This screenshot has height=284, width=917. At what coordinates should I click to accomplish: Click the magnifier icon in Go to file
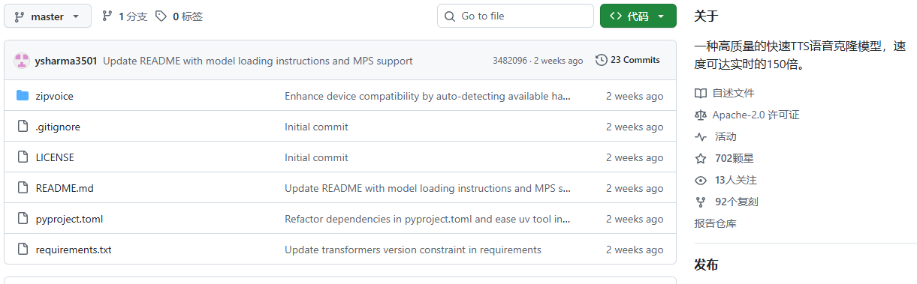450,16
